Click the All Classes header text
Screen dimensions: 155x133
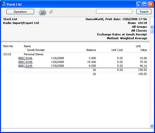(139, 31)
